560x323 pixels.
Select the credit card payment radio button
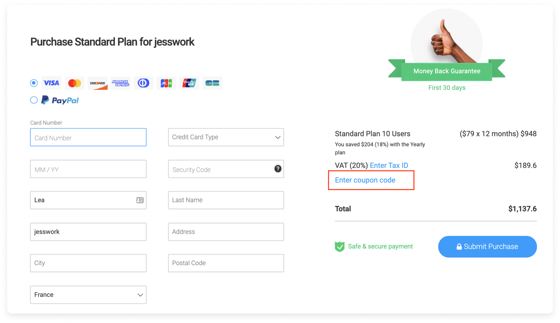pos(34,83)
